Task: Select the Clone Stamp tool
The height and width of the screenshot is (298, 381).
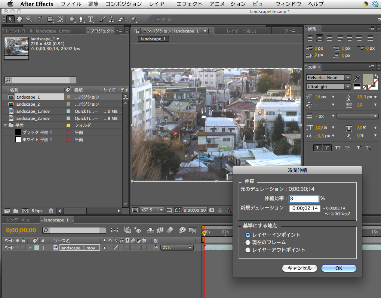Action: tap(111, 19)
